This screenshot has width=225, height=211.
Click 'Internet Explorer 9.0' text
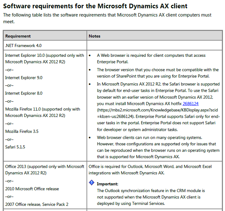(x=24, y=78)
